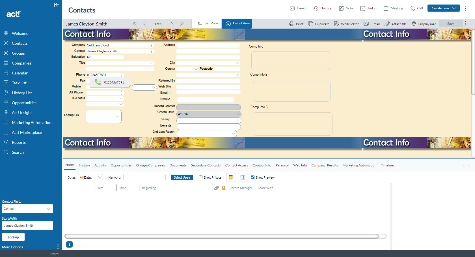This screenshot has height=257, width=475.
Task: Click the Email 1 field
Action: click(x=208, y=92)
